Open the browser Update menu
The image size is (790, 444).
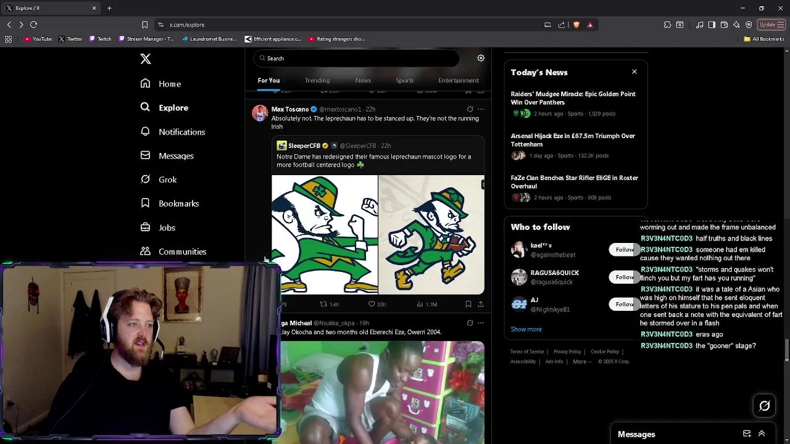tap(771, 25)
